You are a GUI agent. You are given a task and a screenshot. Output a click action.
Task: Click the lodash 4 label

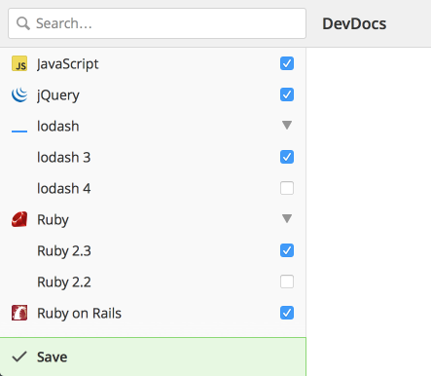point(64,188)
